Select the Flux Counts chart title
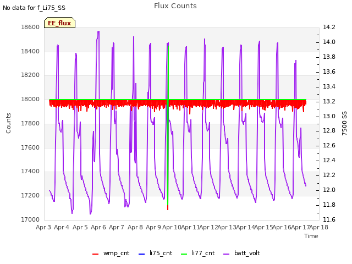The height and width of the screenshot is (264, 352). point(175,6)
